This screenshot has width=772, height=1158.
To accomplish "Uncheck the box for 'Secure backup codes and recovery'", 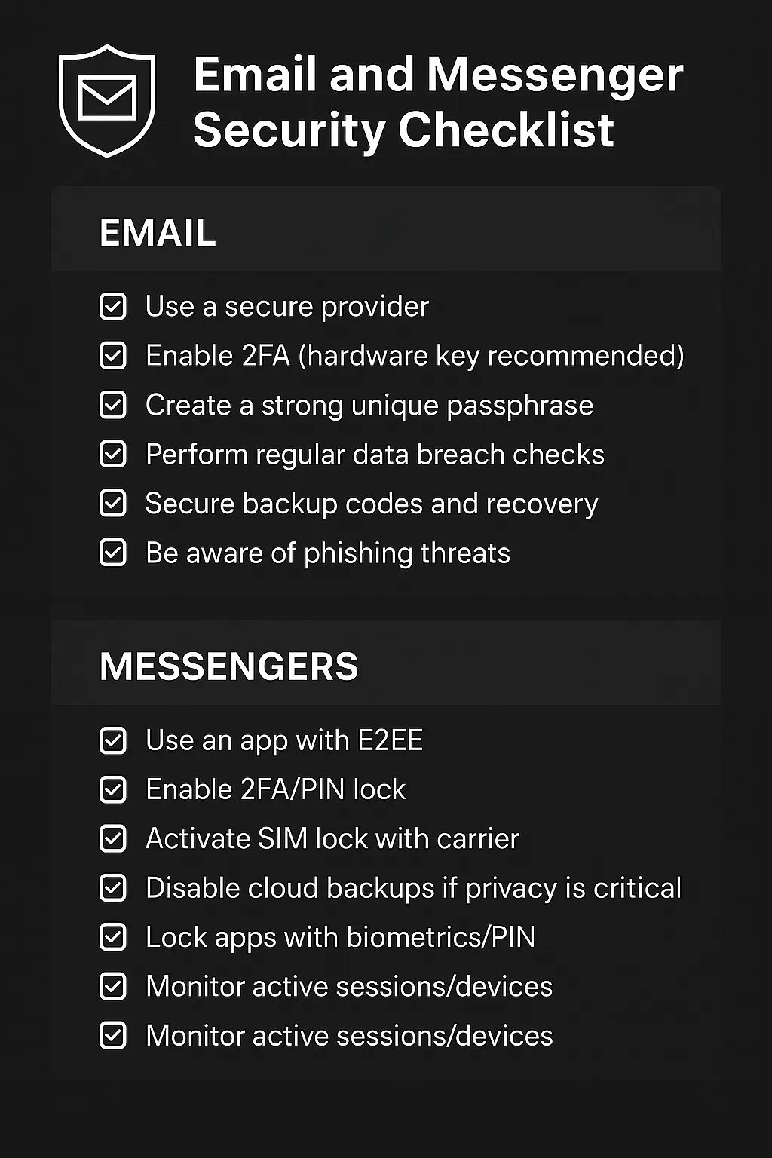I will pos(113,504).
